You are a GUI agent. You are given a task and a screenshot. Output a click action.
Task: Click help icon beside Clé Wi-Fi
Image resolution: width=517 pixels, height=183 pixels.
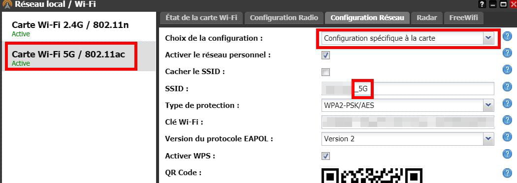[507, 120]
